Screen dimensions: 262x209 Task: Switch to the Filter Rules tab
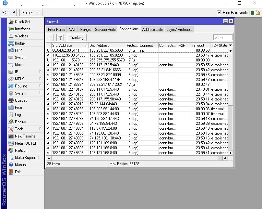click(x=56, y=30)
